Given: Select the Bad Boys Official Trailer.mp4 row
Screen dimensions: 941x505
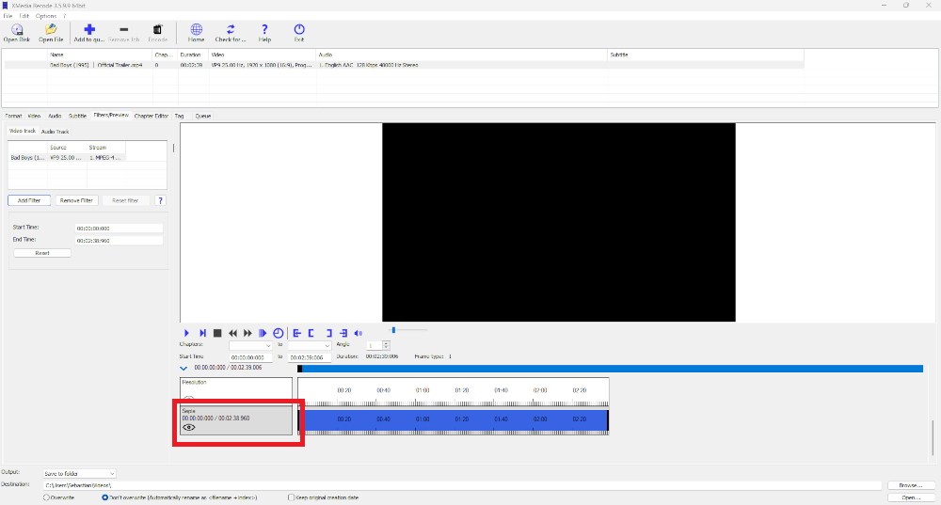Looking at the screenshot, I should click(404, 65).
